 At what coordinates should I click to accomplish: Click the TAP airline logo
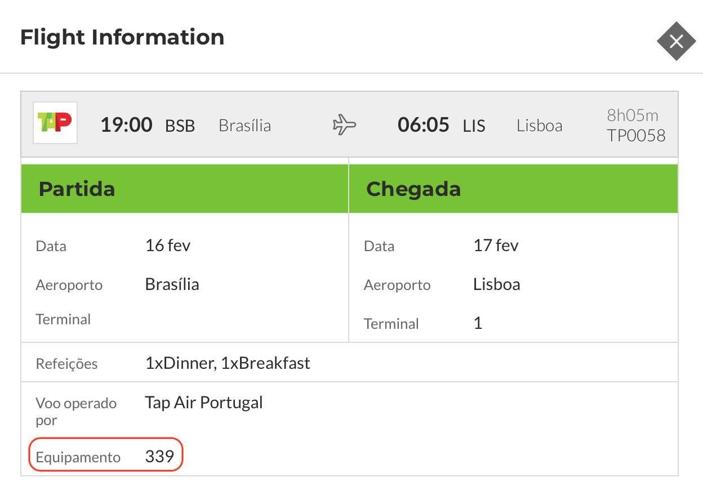[55, 122]
